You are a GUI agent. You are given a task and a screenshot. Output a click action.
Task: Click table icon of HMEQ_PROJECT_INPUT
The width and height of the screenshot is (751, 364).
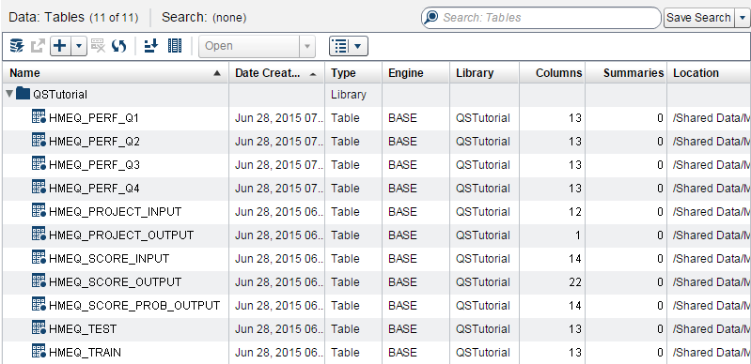coord(39,211)
